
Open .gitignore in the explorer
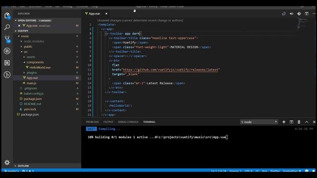(31, 88)
